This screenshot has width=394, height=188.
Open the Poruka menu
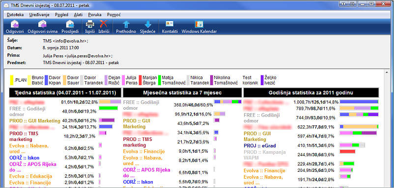(95, 15)
